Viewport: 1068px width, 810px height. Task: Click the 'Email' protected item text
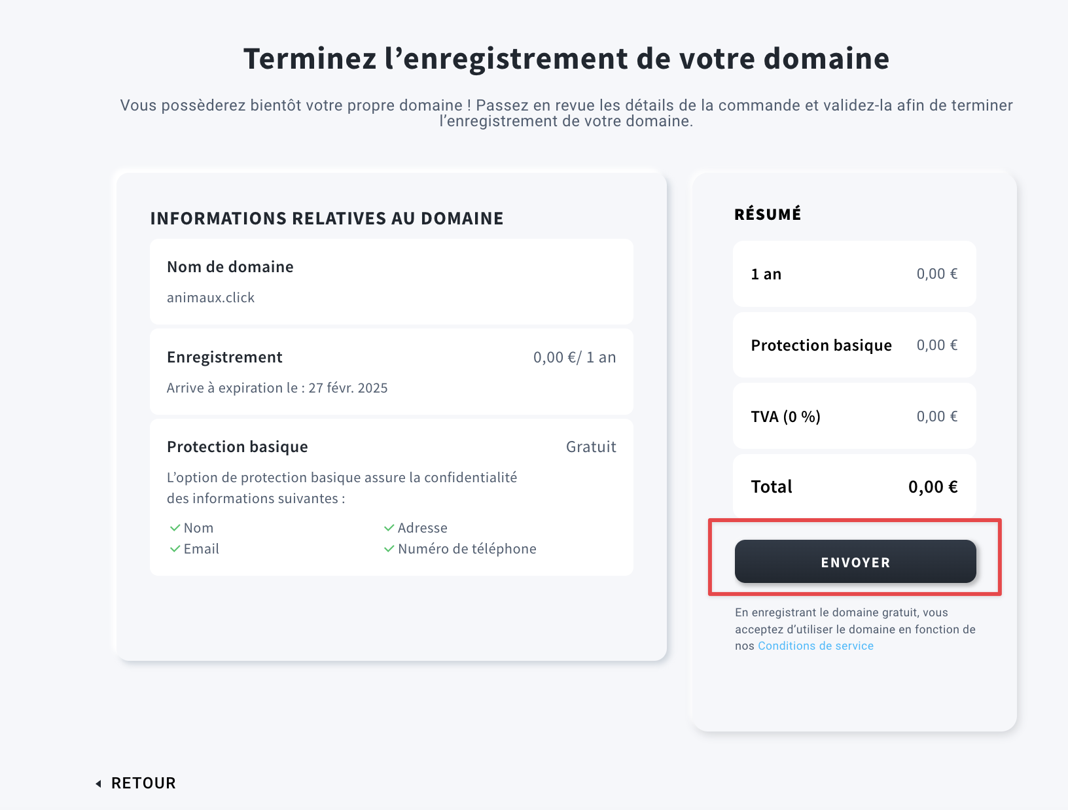[x=202, y=549]
